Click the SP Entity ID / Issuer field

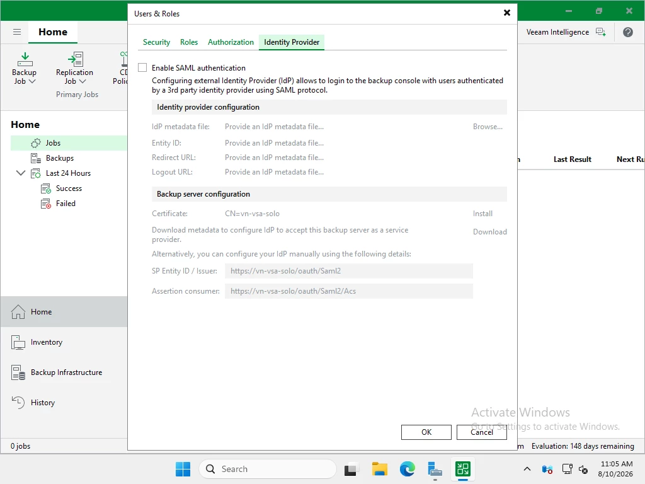tap(349, 271)
